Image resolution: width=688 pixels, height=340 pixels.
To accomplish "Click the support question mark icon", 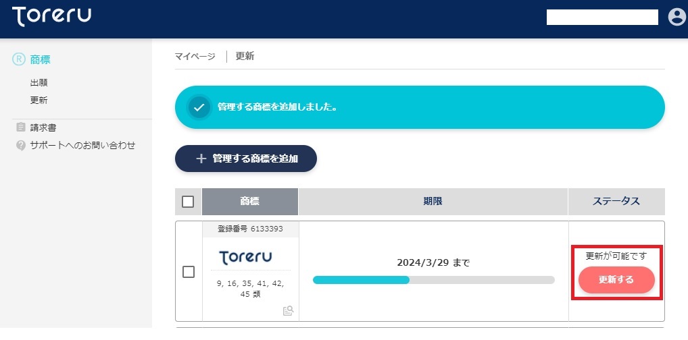I will tap(21, 146).
